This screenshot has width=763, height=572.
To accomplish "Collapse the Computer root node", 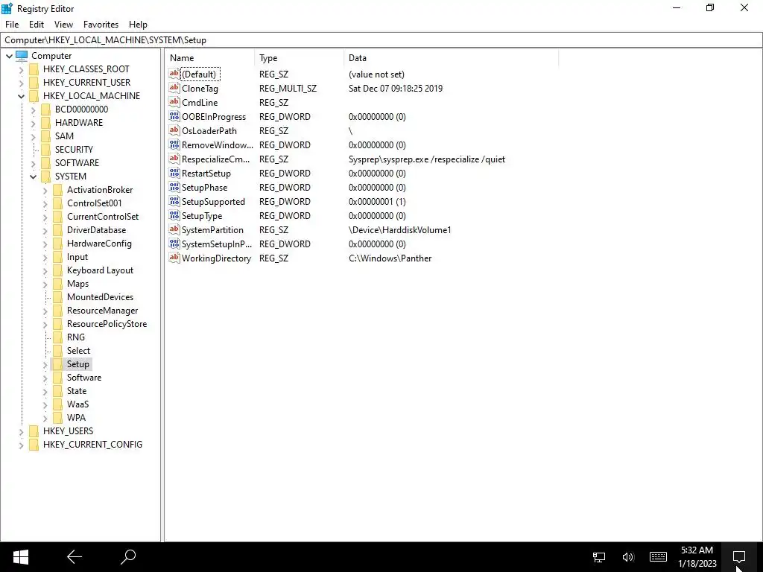I will [x=9, y=56].
